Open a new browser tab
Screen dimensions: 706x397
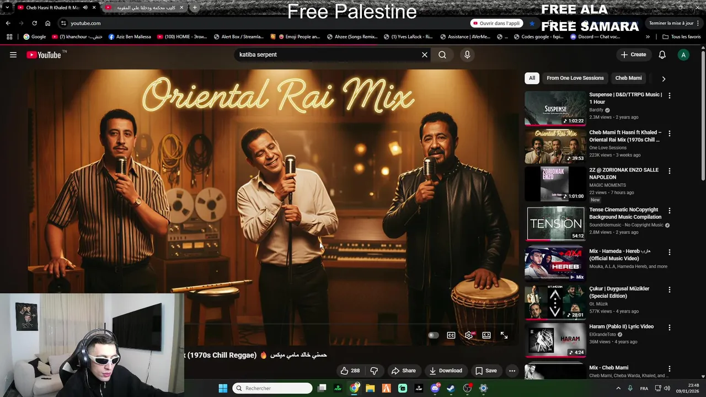click(195, 8)
